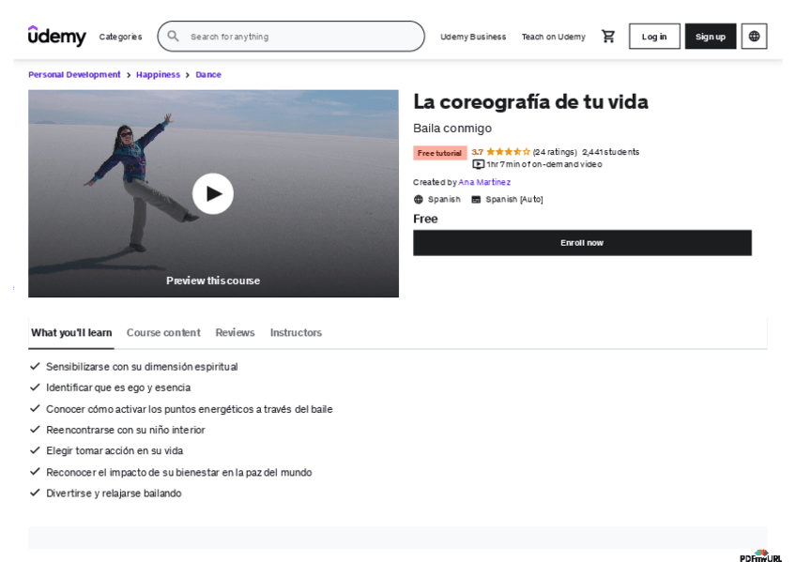Click the search magnifying glass icon
The width and height of the screenshot is (796, 562).
click(173, 36)
